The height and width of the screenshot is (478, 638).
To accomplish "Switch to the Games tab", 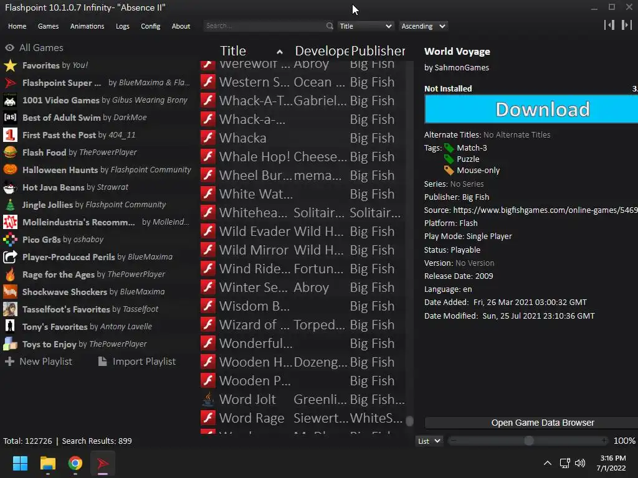I will point(48,26).
